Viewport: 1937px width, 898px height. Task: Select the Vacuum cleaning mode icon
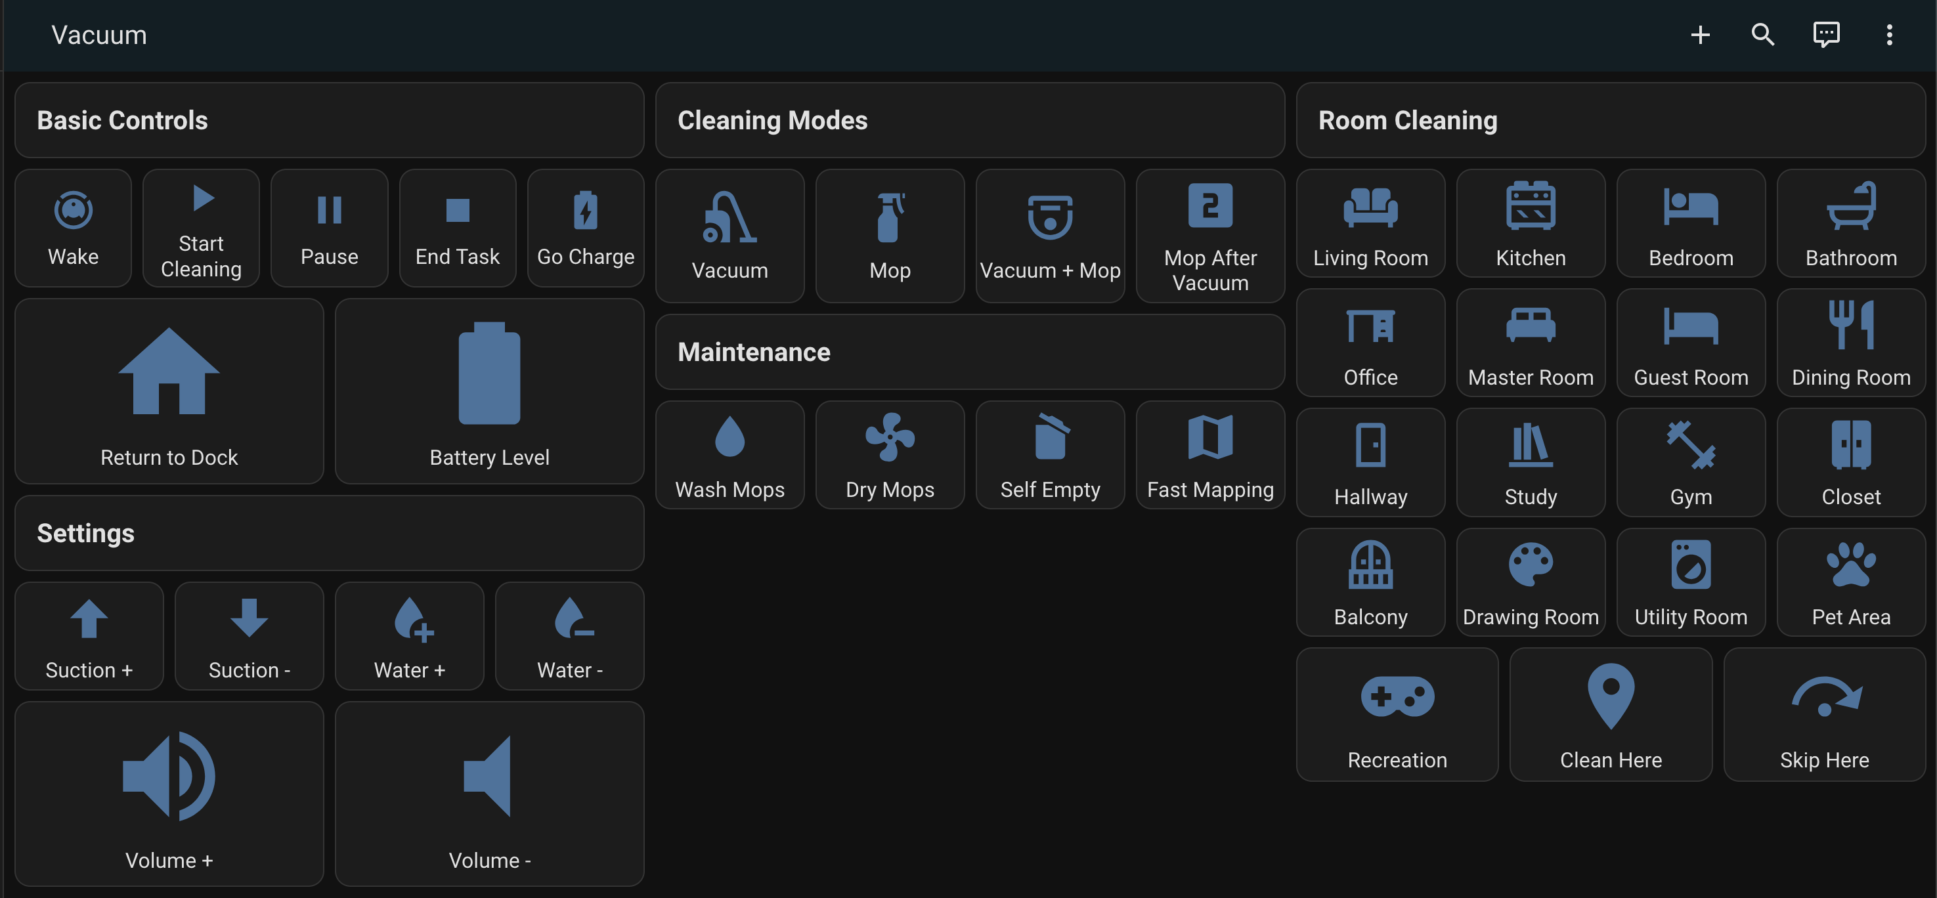pos(729,235)
